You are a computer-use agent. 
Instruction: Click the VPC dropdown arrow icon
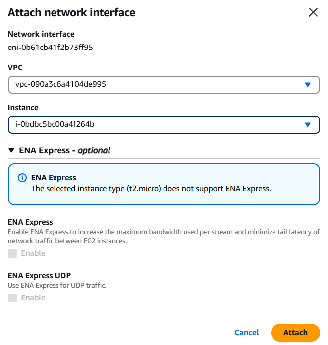point(308,85)
